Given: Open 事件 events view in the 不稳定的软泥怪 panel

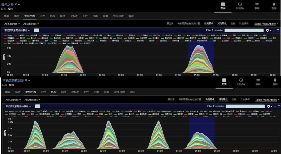Looking at the screenshot, I should pos(258,82).
